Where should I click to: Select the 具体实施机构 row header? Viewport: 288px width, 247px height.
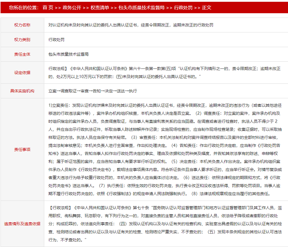point(22,91)
